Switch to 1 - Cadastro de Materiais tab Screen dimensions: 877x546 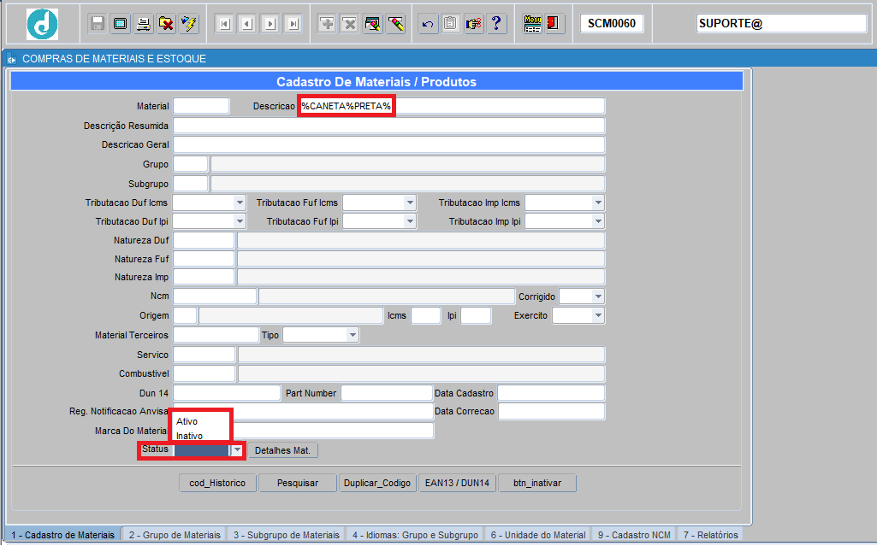tap(62, 535)
